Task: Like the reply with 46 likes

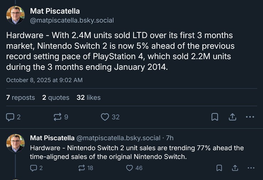Action: 130,168
